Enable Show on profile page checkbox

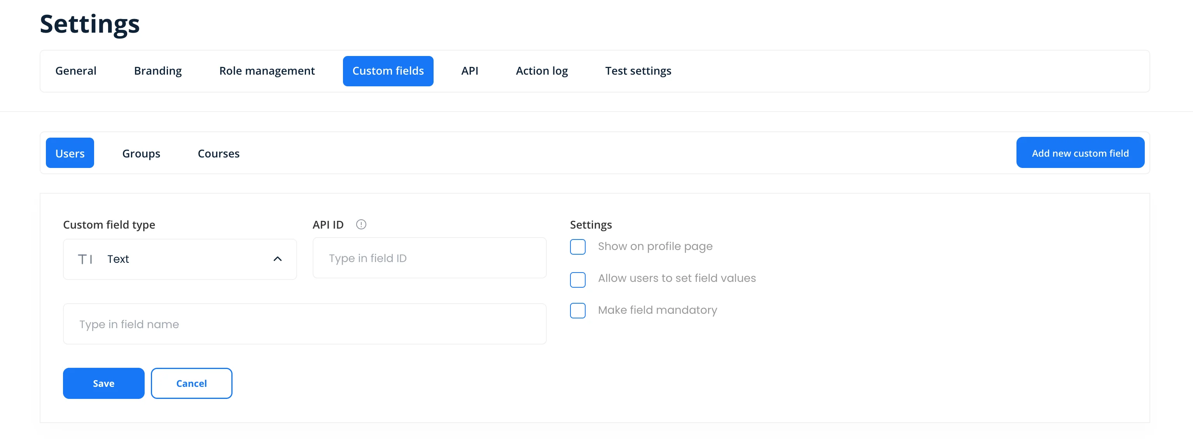click(x=577, y=247)
